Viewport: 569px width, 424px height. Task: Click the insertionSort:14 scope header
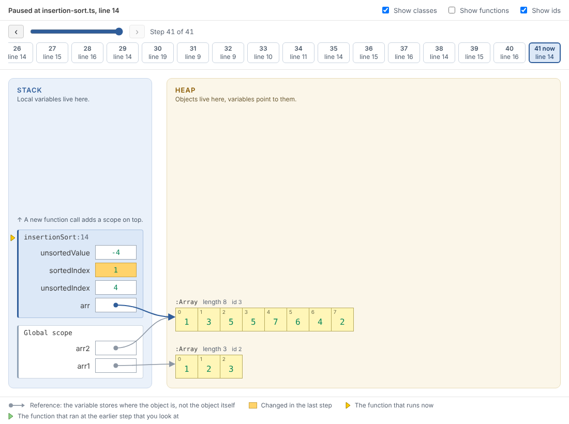tap(56, 237)
